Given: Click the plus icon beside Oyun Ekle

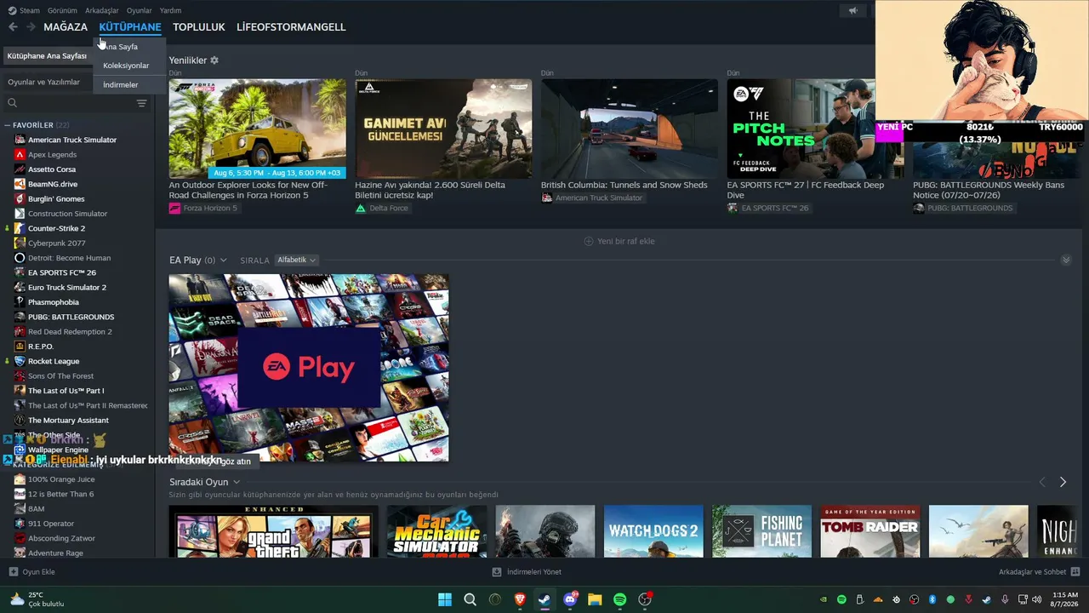Looking at the screenshot, I should pos(13,572).
